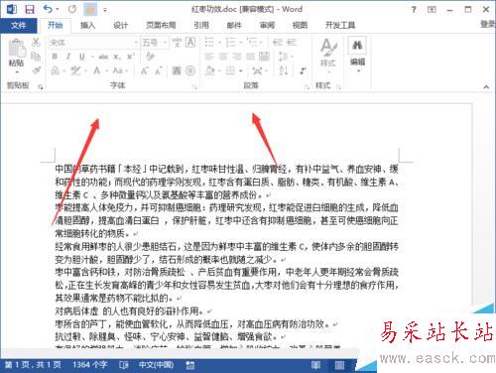Image resolution: width=496 pixels, height=373 pixels.
Task: Expand the Change Case (Aa) dropdown
Action: point(127,70)
